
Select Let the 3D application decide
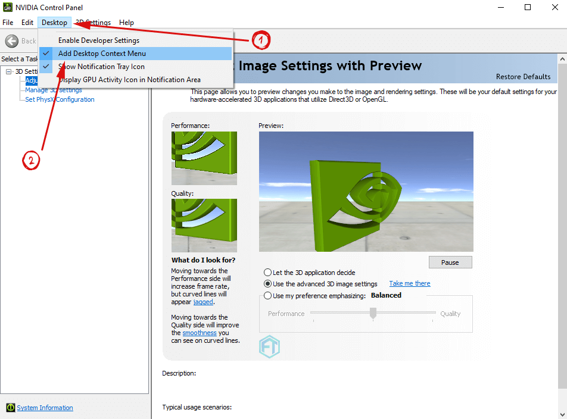coord(267,273)
